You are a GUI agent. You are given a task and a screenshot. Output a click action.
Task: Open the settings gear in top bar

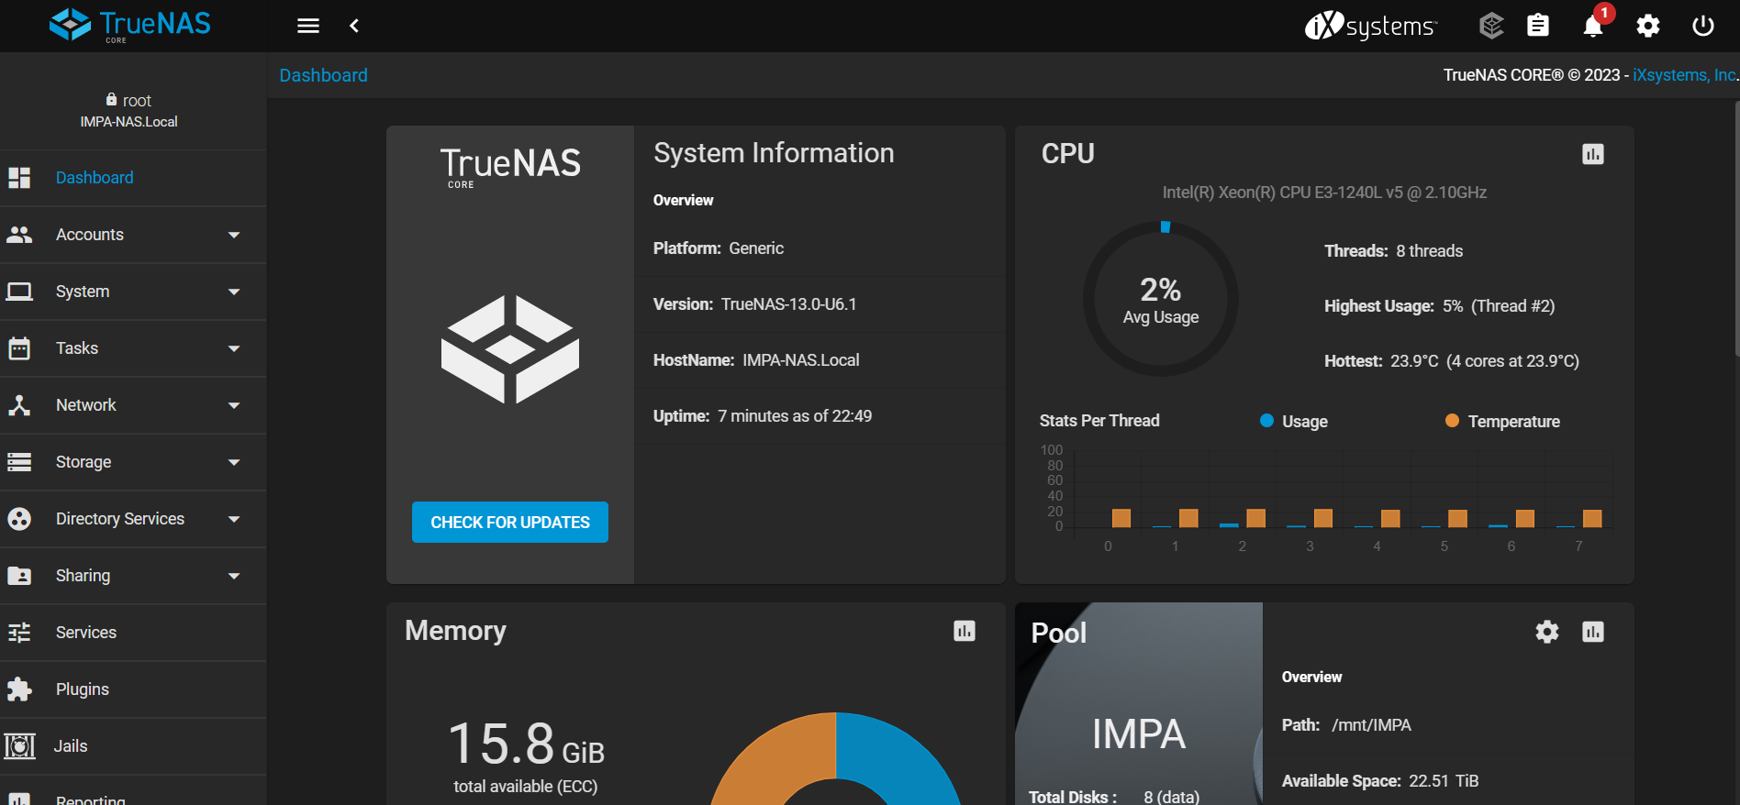click(x=1648, y=26)
